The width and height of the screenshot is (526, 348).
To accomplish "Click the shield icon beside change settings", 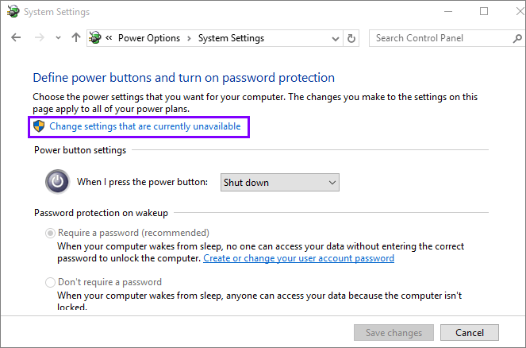I will tap(38, 126).
